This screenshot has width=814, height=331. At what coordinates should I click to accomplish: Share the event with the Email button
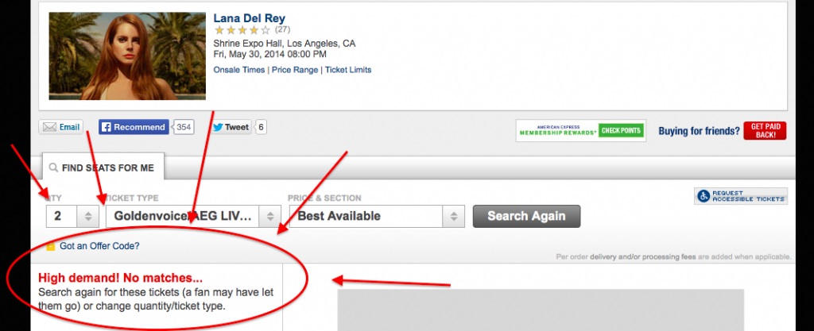coord(60,127)
